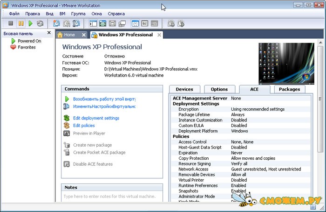326x212 pixels.
Task: Click the Full Screen mode icon
Action: [x=103, y=23]
